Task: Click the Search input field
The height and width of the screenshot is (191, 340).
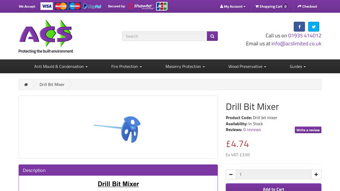Action: pos(164,36)
